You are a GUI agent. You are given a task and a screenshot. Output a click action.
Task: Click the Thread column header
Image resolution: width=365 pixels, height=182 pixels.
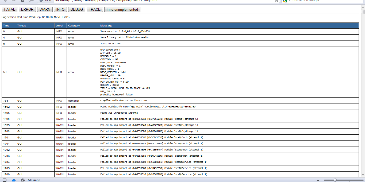point(35,25)
